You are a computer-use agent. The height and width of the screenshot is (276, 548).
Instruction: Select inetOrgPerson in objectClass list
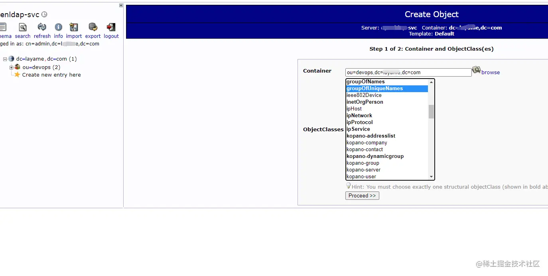click(x=387, y=102)
